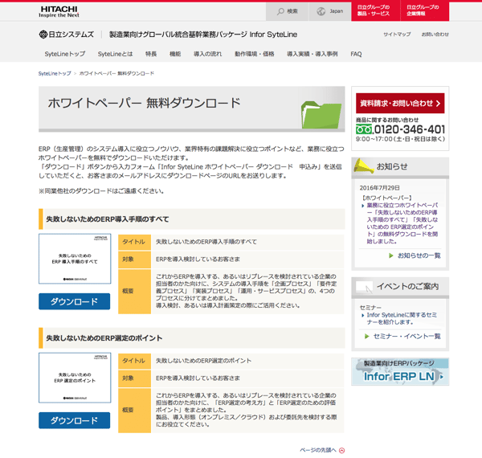Screen dimensions: 482x458
Task: Open the SyteLineトップ menu item
Action: click(65, 54)
